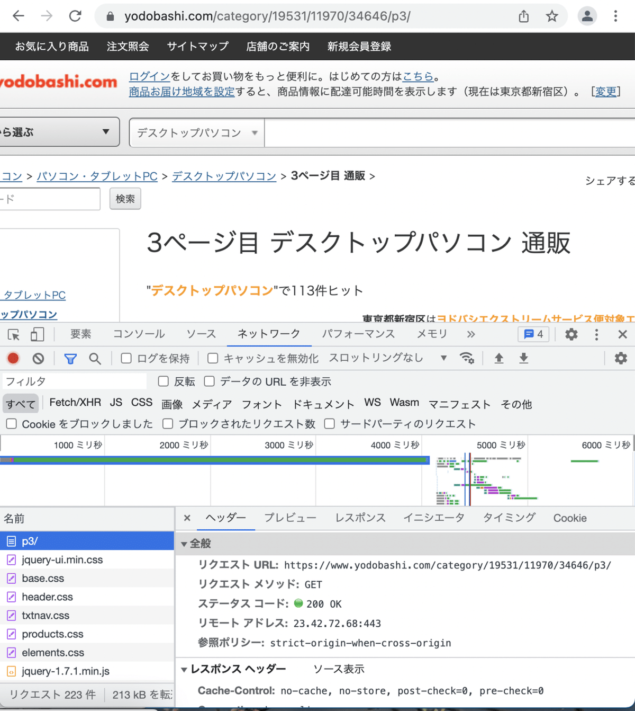Screen dimensions: 635x711
Task: Close the request details pane
Action: pos(187,518)
